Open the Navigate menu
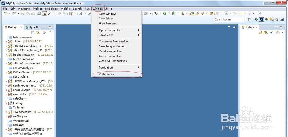Image resolution: width=288 pixels, height=137 pixels. [24, 9]
